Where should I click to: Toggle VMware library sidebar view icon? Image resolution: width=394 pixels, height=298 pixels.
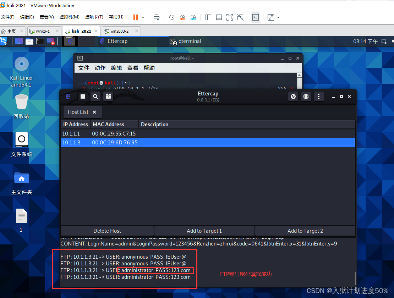(x=208, y=17)
